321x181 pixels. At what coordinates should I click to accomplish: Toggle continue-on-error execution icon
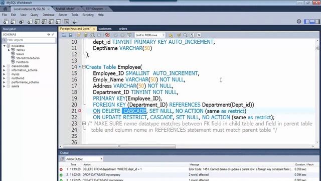[x=107, y=35]
